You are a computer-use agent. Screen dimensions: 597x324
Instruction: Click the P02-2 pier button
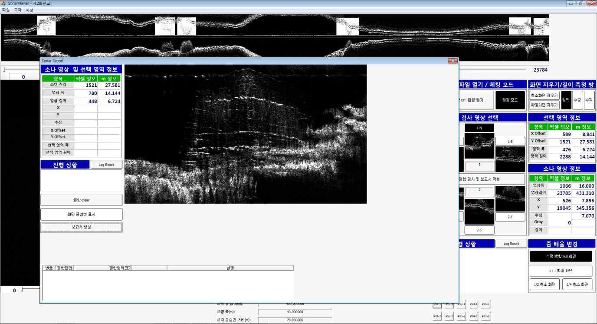tap(449, 316)
